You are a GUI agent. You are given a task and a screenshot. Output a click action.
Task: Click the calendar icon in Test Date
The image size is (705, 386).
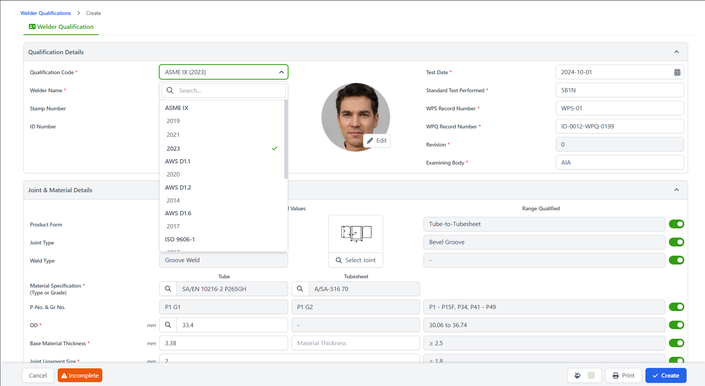pyautogui.click(x=677, y=72)
